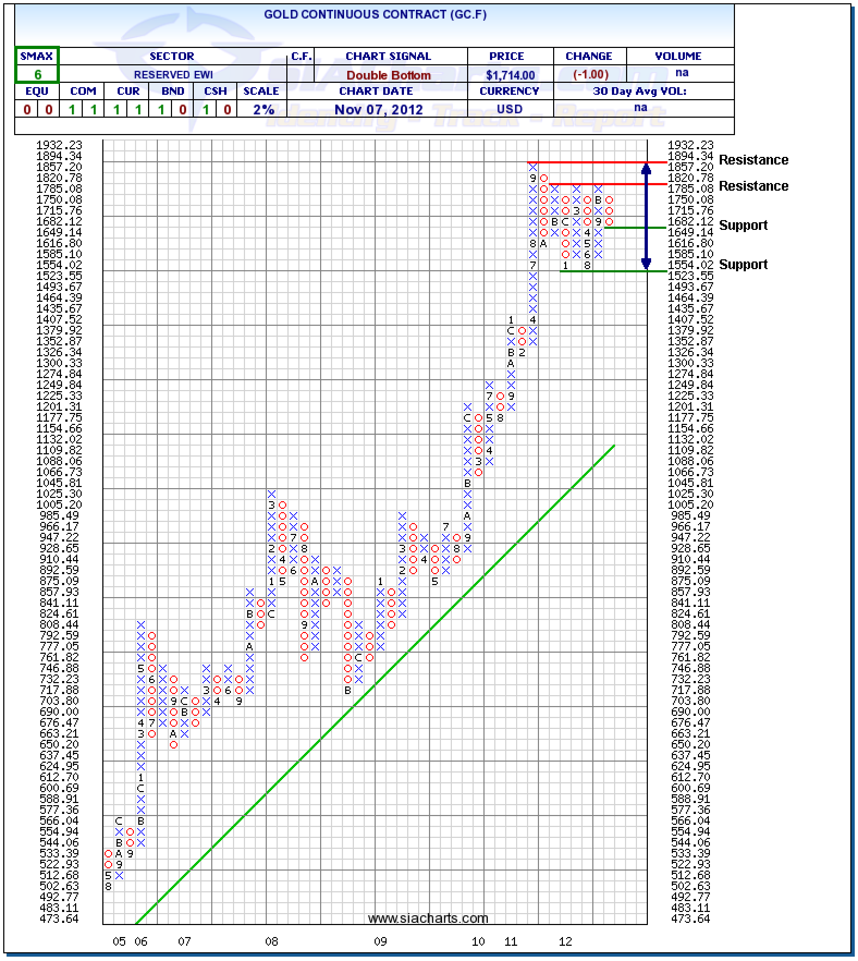Click the EQU column header

(x=37, y=91)
